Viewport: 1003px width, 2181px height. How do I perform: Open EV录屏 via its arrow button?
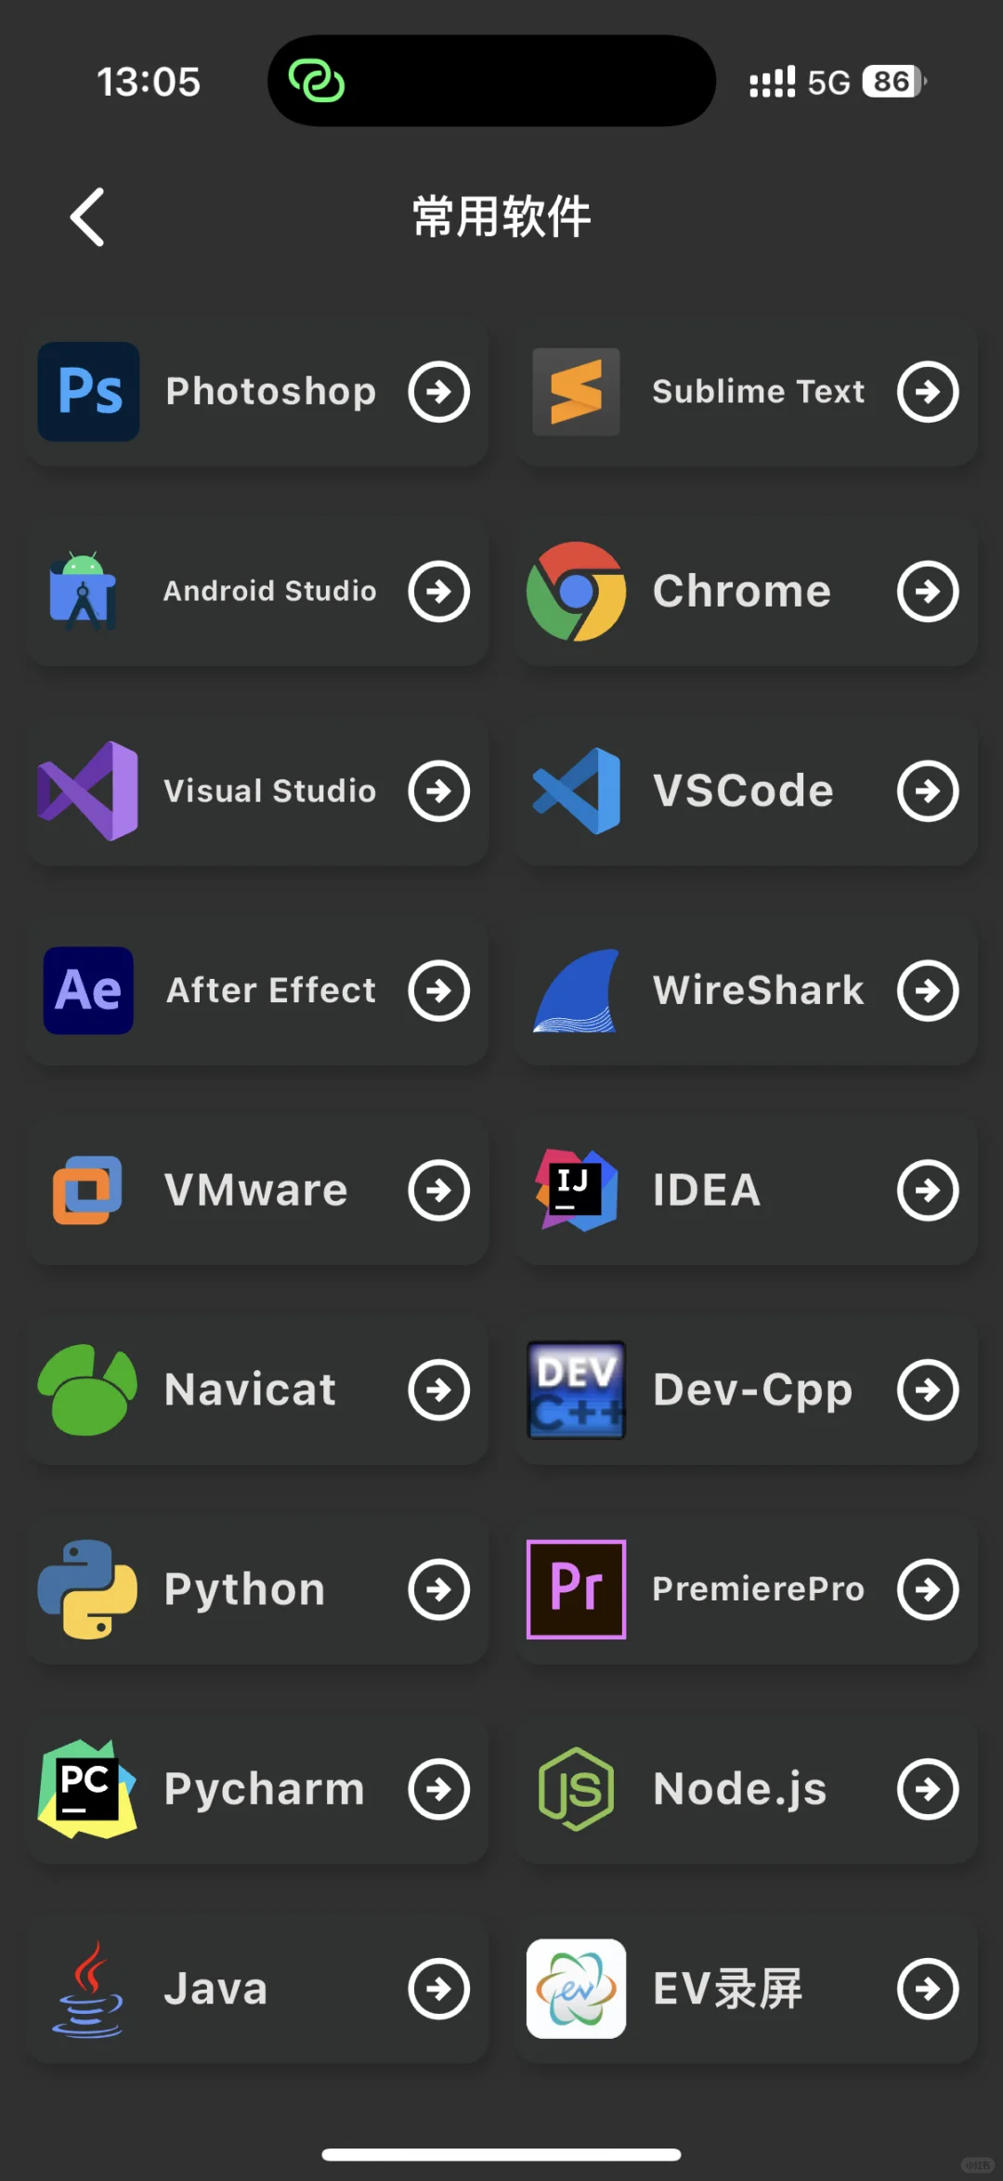click(928, 1989)
